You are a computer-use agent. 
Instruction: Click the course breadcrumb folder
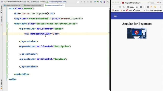pyautogui.click(x=41, y=2)
